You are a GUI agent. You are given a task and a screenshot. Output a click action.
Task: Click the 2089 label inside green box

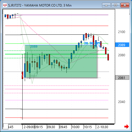pyautogui.click(x=34, y=46)
